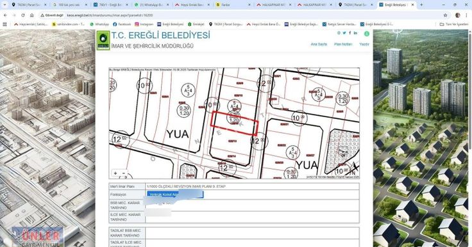Switch to the WhatsApp tab

click(152, 5)
